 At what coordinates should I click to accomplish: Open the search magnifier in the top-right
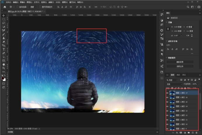pos(188,7)
